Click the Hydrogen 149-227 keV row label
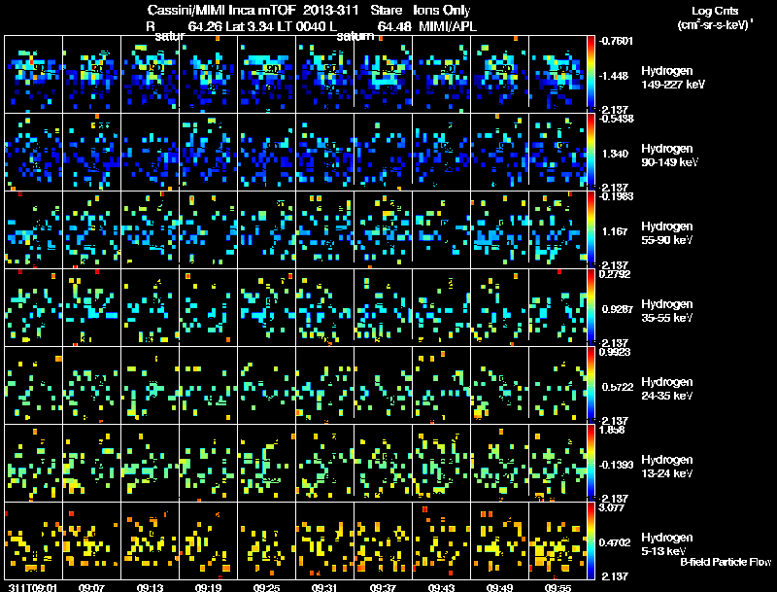This screenshot has height=592, width=777. click(x=672, y=78)
